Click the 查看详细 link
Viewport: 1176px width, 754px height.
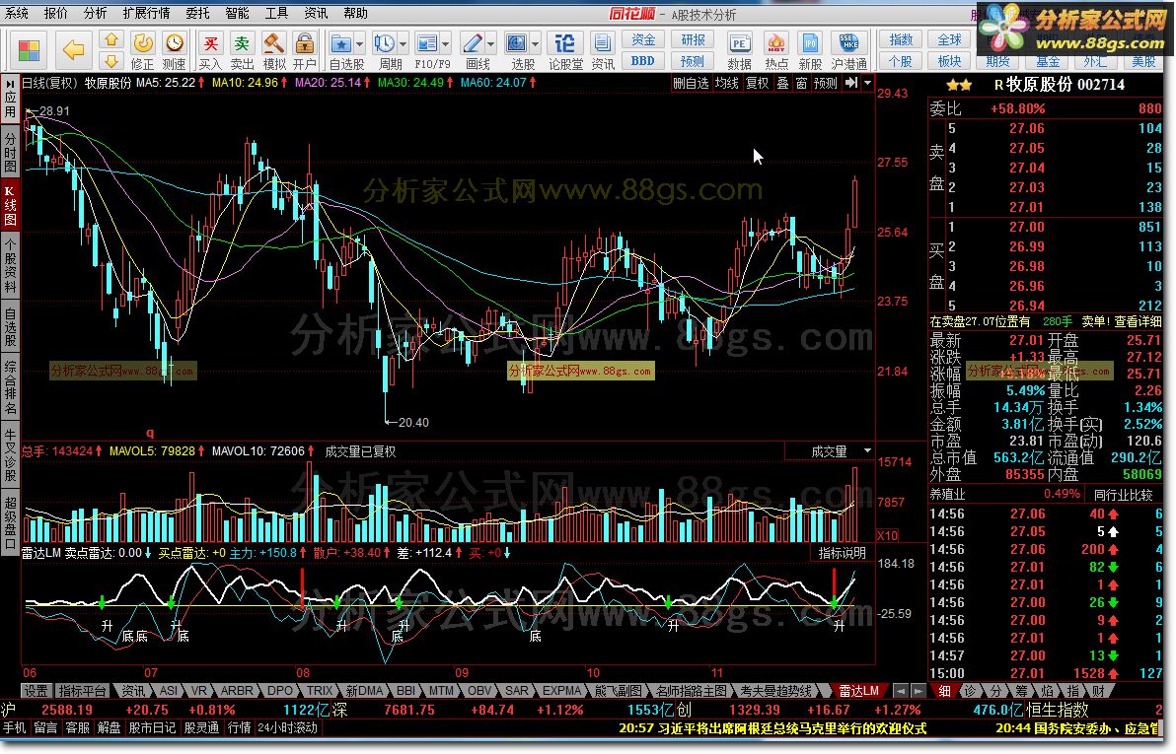coord(1137,321)
